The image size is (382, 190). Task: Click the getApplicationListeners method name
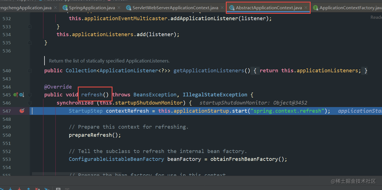(x=209, y=71)
